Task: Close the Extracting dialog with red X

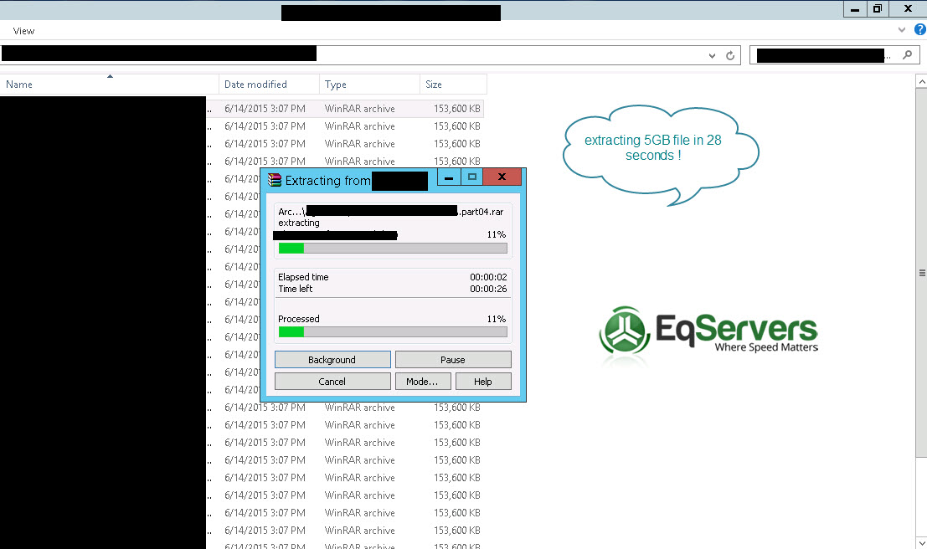Action: (502, 177)
